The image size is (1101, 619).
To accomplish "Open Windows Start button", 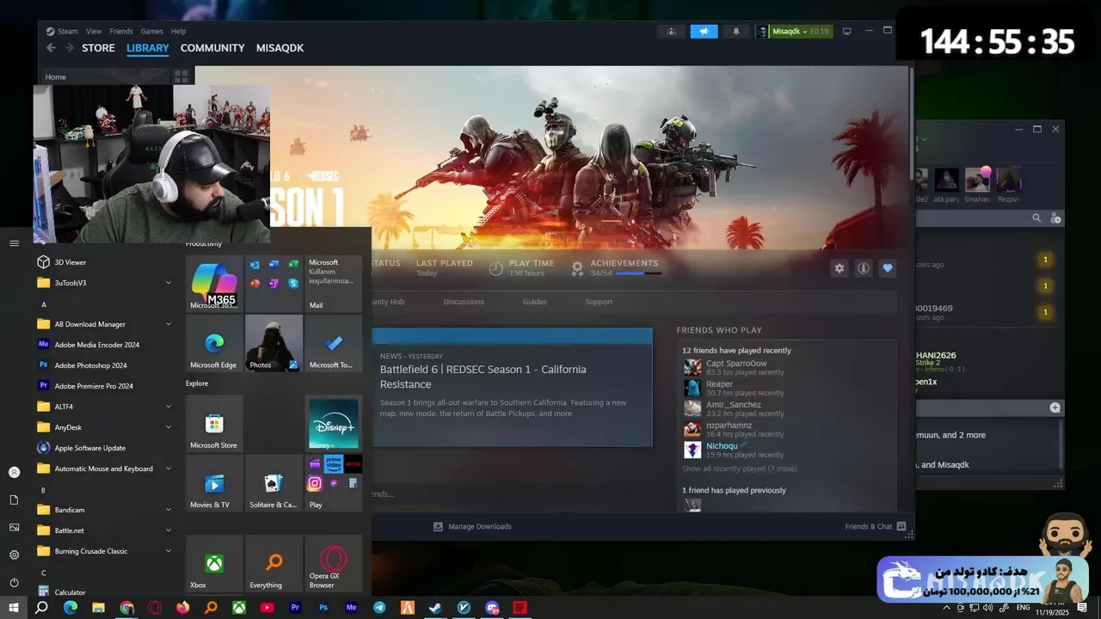I will click(14, 608).
